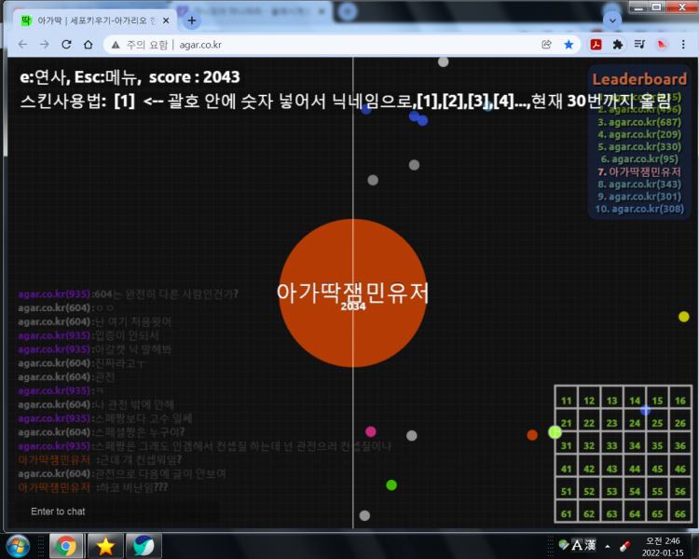
Task: Click the profile avatar icon
Action: pos(662,45)
